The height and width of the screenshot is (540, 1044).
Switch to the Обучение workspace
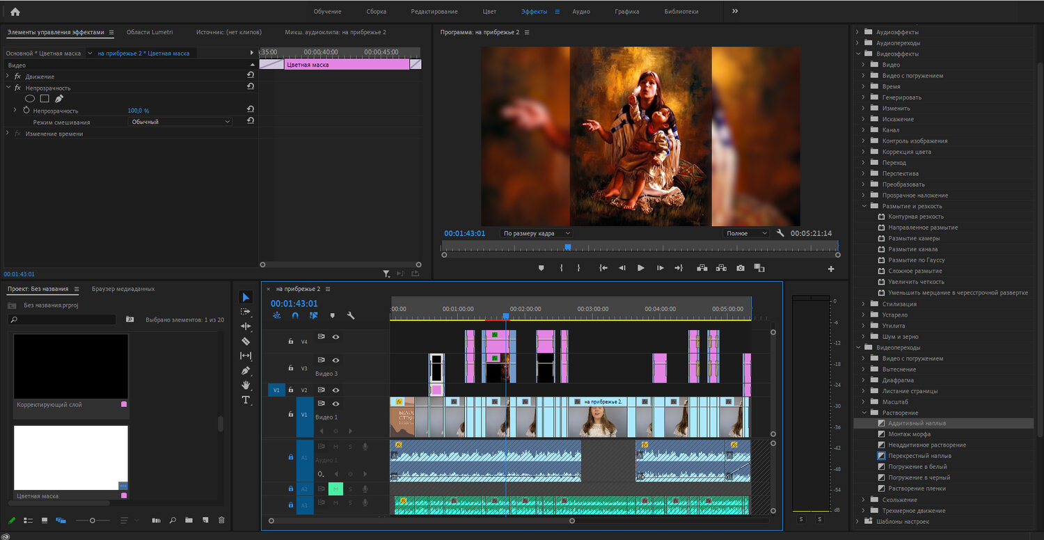(327, 12)
